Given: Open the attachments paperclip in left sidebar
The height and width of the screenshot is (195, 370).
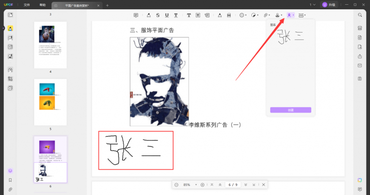Looking at the screenshot, I should coord(10,189).
